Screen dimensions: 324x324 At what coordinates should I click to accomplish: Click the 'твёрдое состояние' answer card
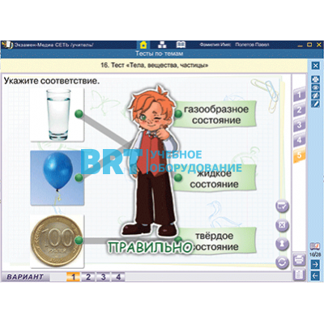pyautogui.click(x=215, y=241)
